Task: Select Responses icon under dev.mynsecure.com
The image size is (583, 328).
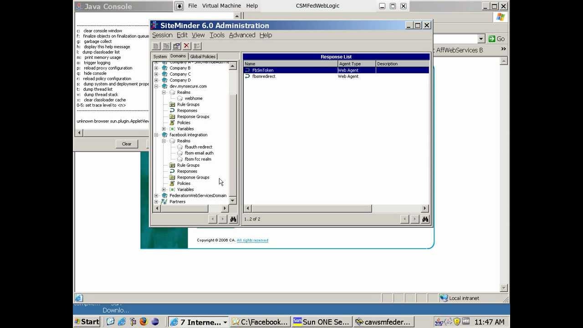Action: point(172,111)
